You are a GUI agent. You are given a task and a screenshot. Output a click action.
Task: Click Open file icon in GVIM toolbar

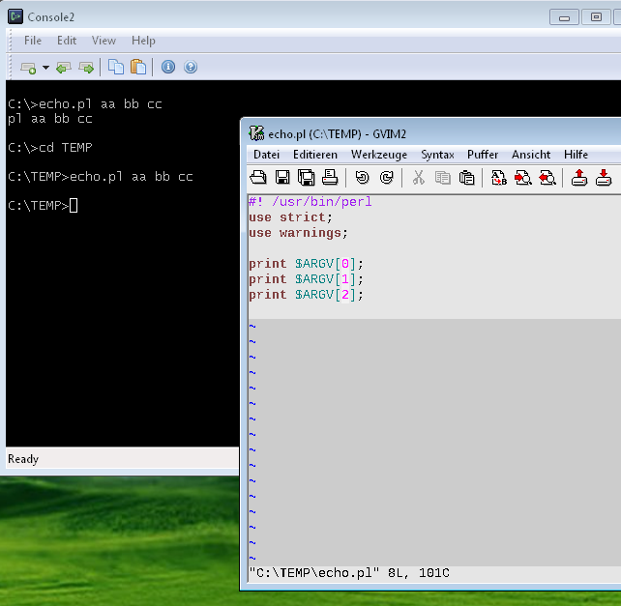(258, 177)
